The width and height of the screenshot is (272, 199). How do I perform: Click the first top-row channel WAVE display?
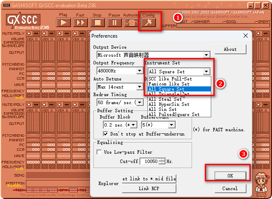pos(33,85)
